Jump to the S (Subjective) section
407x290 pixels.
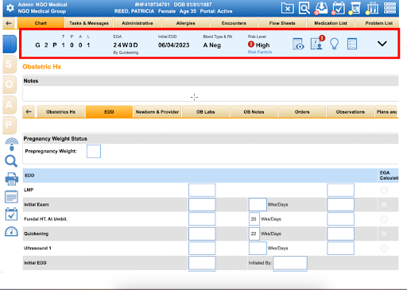click(x=10, y=64)
